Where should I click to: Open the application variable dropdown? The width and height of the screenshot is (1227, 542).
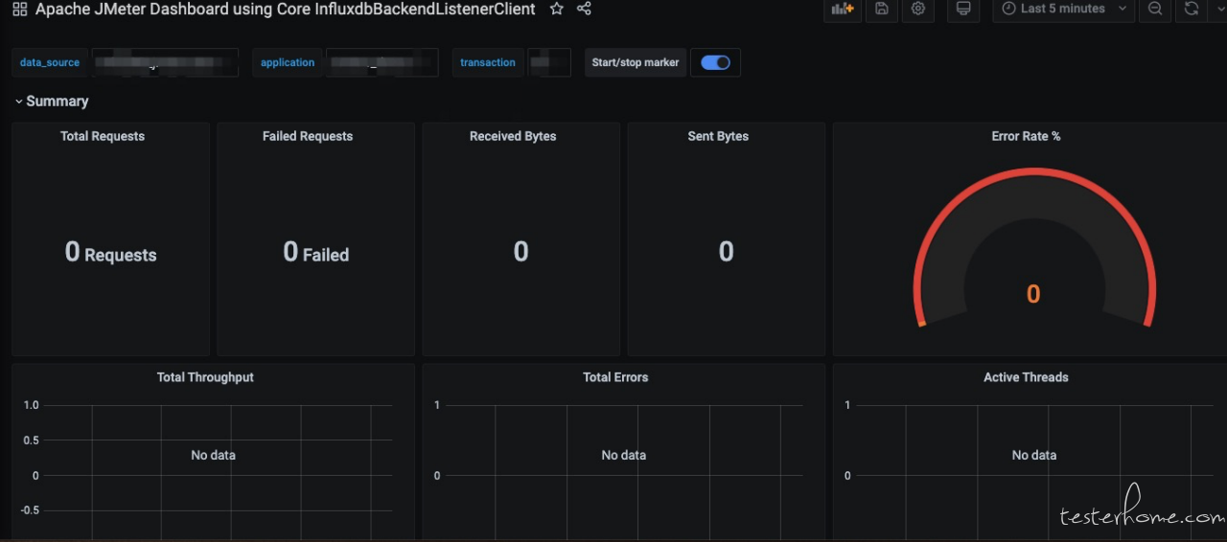(x=382, y=62)
